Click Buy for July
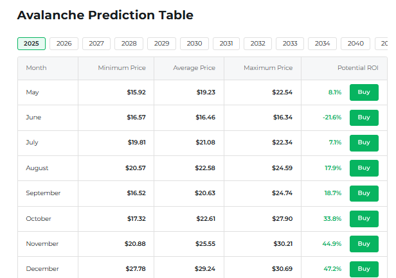This screenshot has width=396, height=278. (364, 143)
